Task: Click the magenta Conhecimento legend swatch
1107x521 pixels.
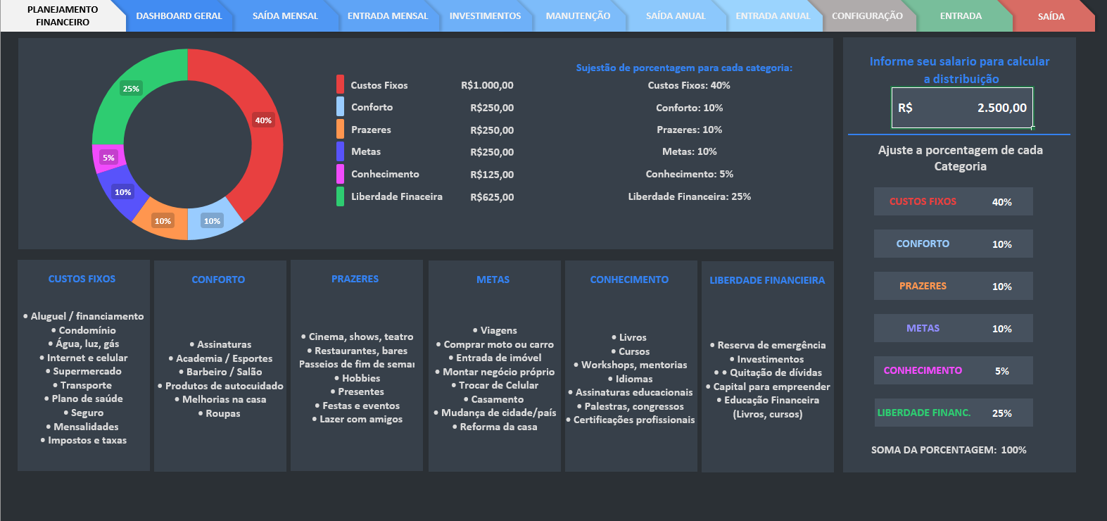Action: 340,174
